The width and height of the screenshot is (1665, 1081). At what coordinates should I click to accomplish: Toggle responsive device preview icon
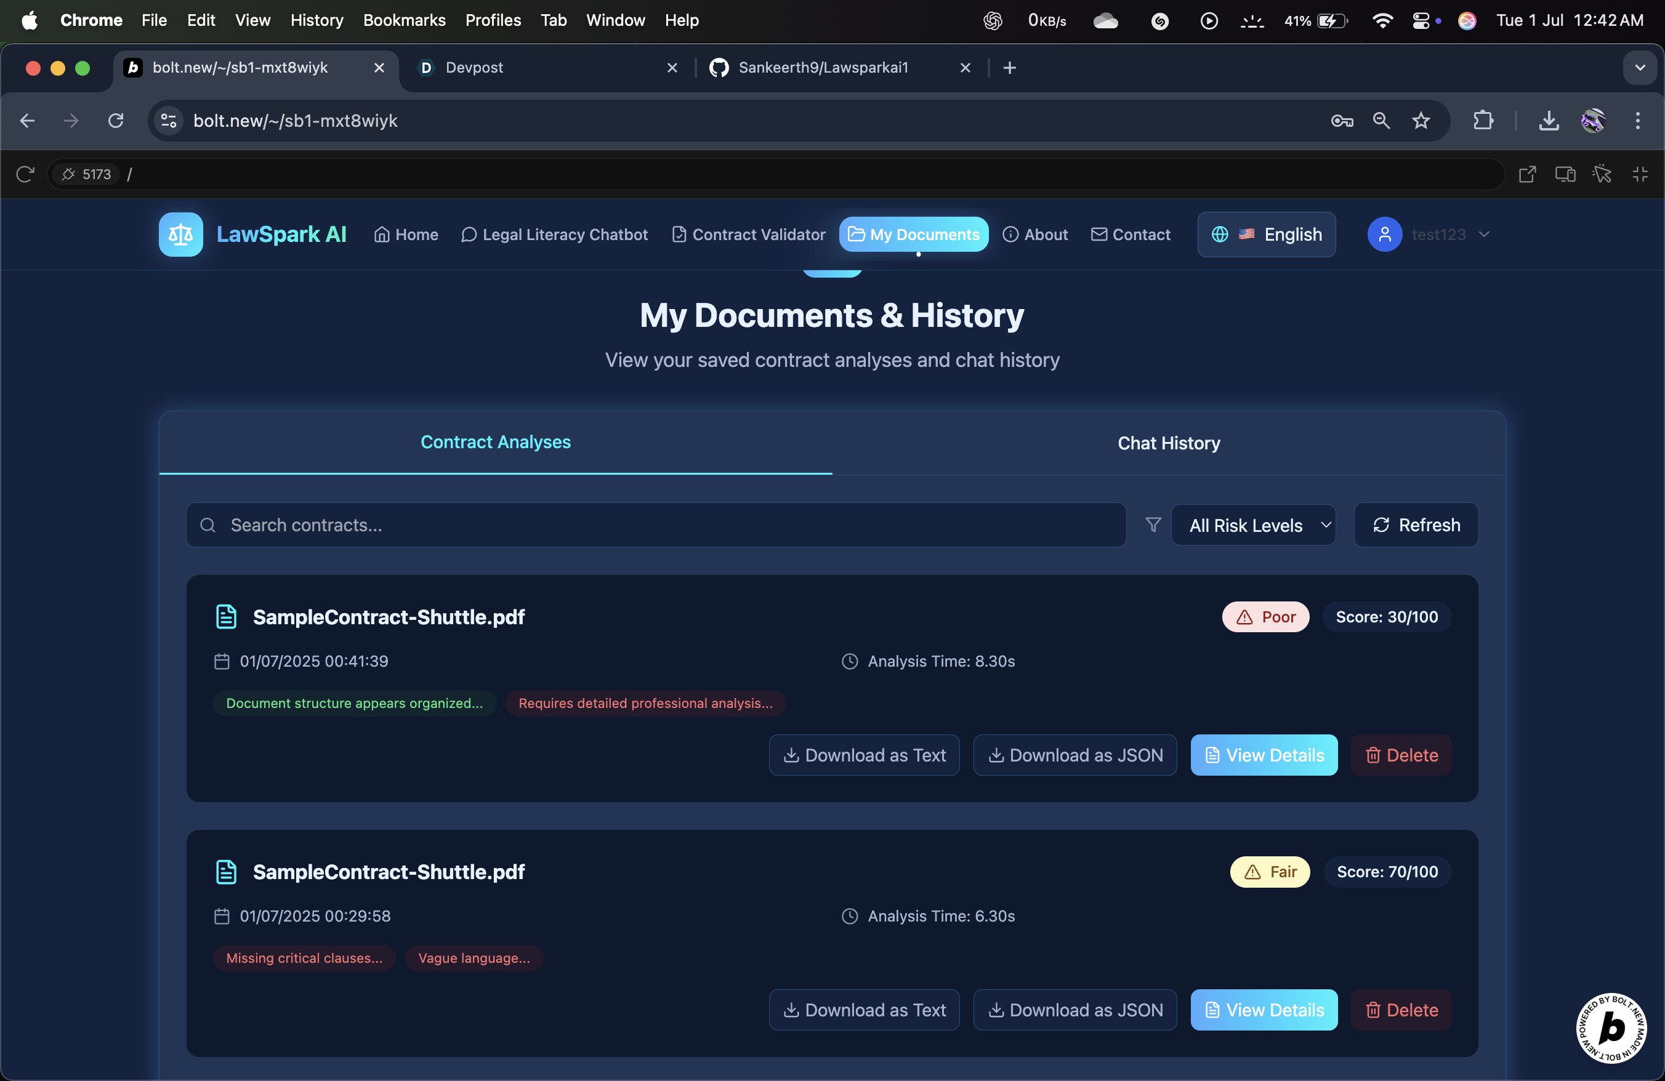tap(1565, 174)
